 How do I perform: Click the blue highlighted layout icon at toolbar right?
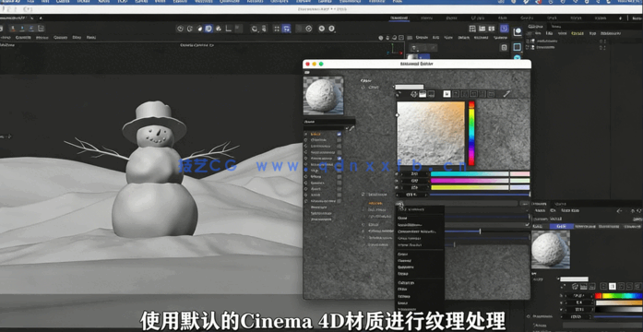[x=505, y=29]
